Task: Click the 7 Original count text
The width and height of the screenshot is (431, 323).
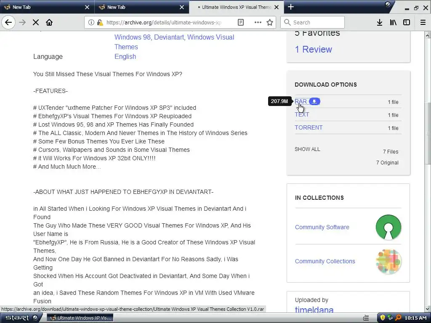Action: coord(387,163)
